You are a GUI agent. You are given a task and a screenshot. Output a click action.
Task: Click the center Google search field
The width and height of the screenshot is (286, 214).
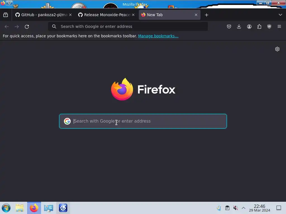pos(143,121)
